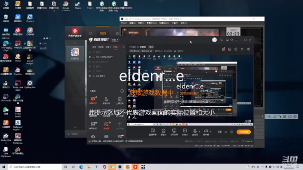Image resolution: width=303 pixels, height=170 pixels.
Task: Toggle preview eye icon in bottom bar
Action: 226,132
